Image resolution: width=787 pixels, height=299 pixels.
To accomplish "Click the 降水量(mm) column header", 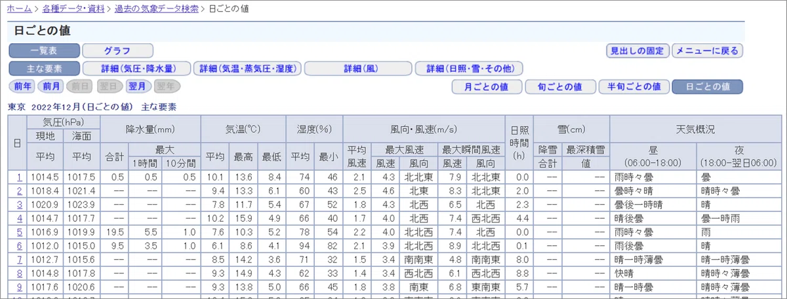I will (x=150, y=130).
